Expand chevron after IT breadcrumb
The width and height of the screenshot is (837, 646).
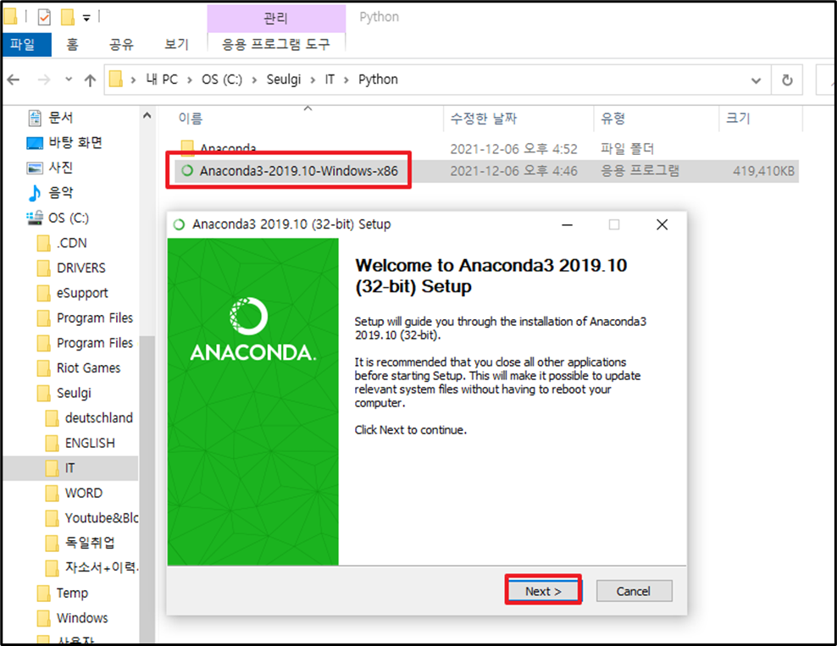click(x=346, y=80)
